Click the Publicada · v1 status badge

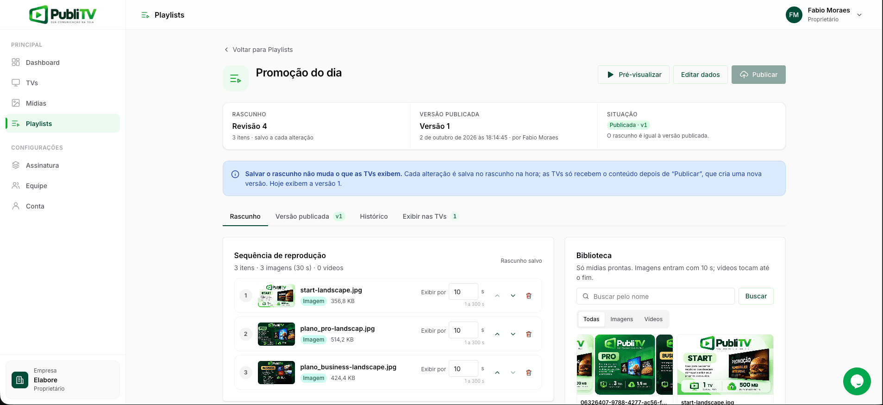click(628, 125)
